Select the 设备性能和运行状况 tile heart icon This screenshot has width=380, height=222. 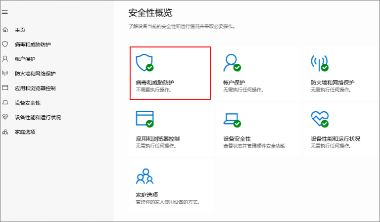(319, 119)
